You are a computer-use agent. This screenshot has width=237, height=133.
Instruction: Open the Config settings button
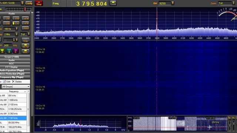[29, 3]
